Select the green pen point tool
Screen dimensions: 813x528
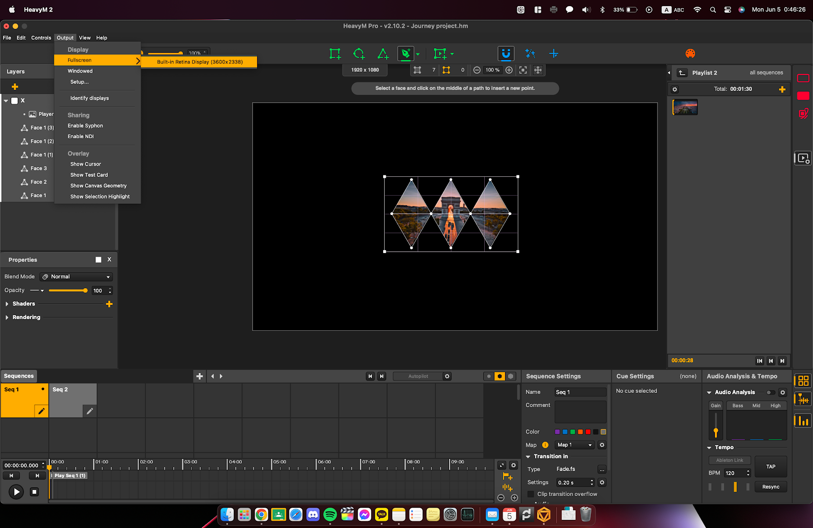point(406,54)
